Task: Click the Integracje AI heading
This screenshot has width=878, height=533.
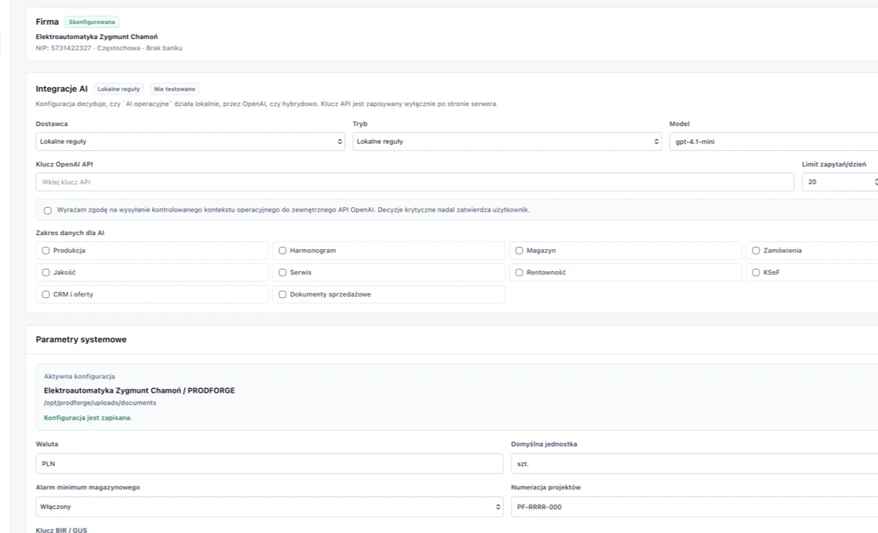Action: [62, 89]
